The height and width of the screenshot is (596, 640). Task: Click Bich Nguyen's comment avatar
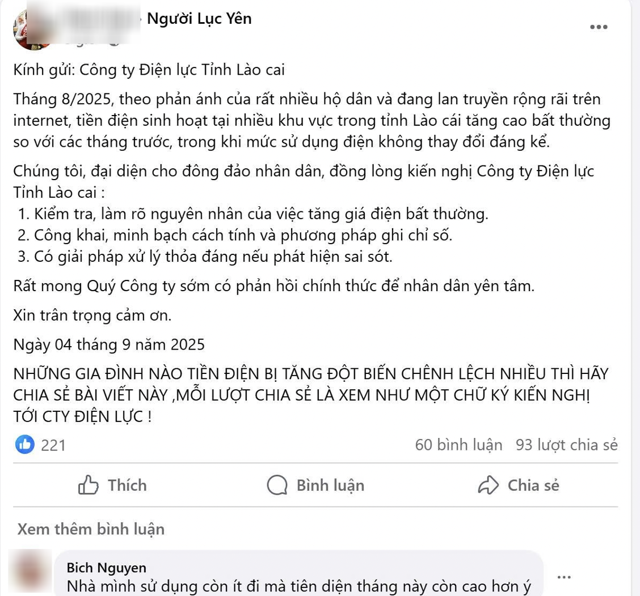point(31,571)
